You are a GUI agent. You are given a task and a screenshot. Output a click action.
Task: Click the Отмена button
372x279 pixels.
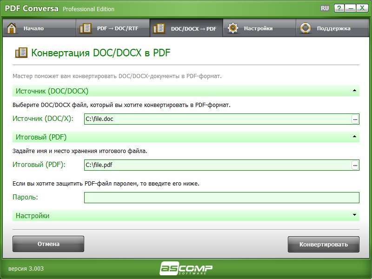point(48,244)
